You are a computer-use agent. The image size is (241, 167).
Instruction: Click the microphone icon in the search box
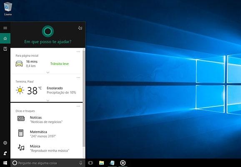click(x=81, y=163)
